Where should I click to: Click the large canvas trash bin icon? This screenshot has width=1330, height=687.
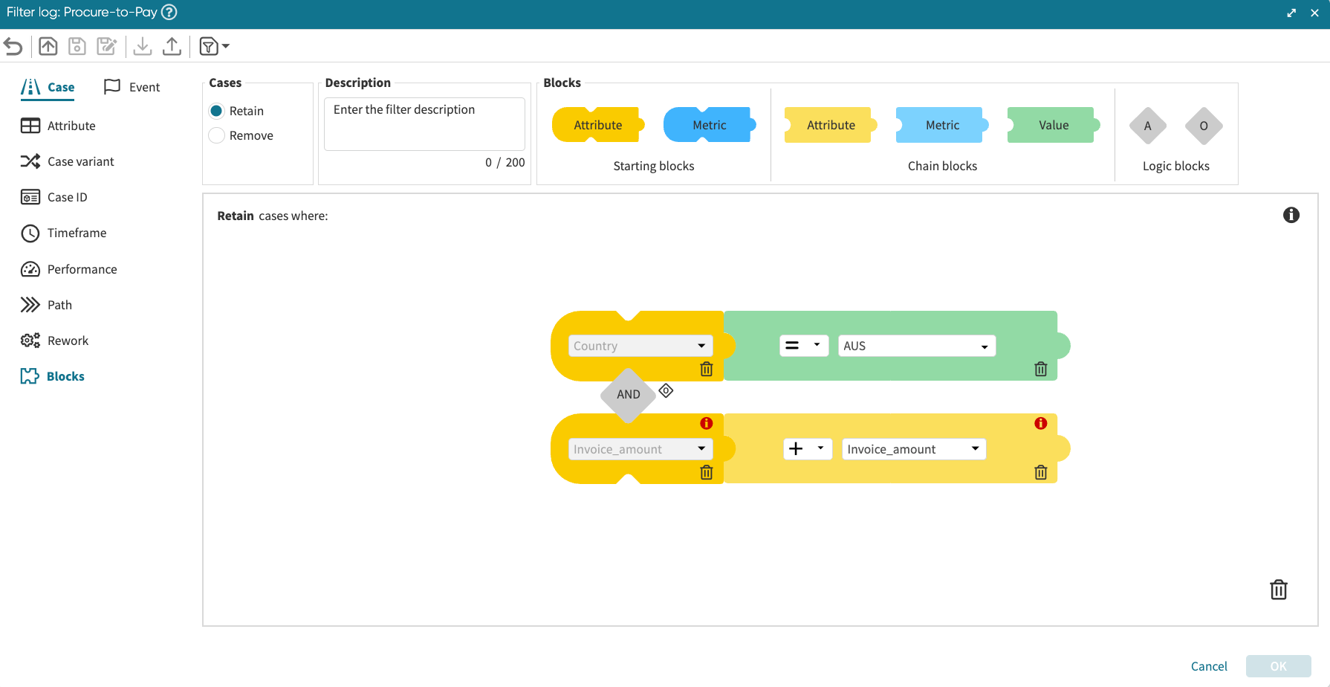pos(1278,590)
